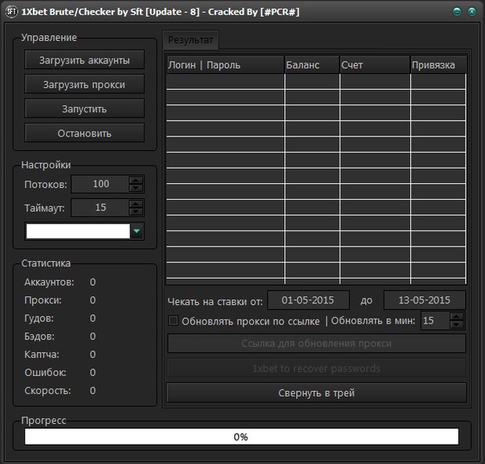Screen dimensions: 485x464
Task: Switch to the Результат tab
Action: pyautogui.click(x=190, y=40)
